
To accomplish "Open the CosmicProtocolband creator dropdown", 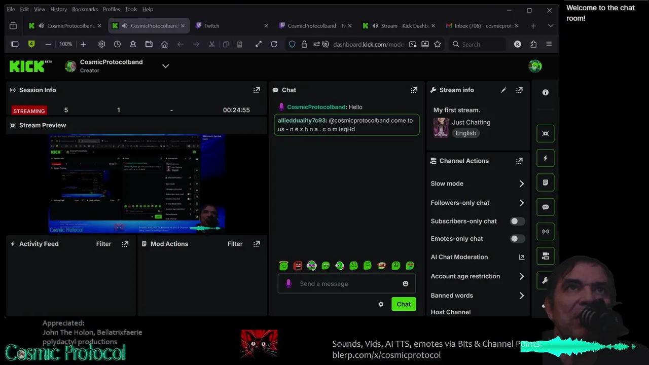I will (165, 66).
